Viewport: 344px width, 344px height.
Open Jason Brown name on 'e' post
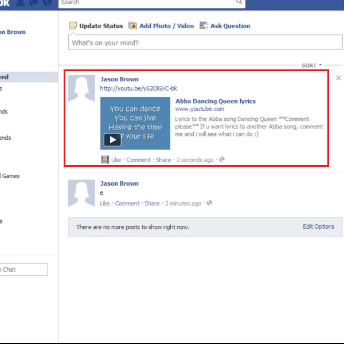[x=119, y=183]
